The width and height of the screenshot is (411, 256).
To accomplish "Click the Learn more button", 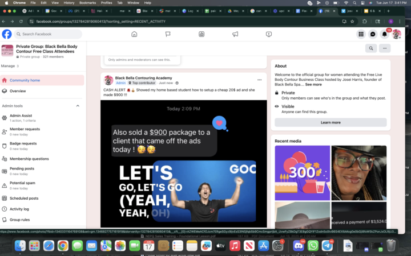I will 331,122.
